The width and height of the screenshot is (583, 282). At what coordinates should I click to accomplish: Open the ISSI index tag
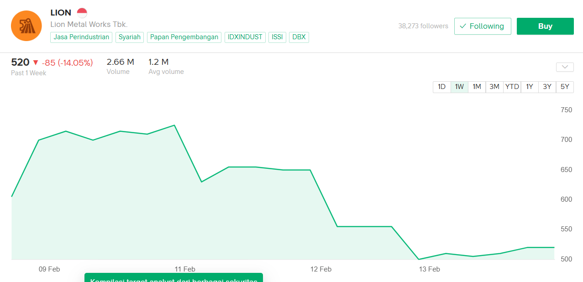(x=277, y=37)
